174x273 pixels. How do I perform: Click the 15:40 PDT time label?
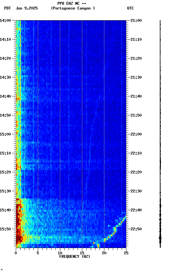pyautogui.click(x=5, y=210)
